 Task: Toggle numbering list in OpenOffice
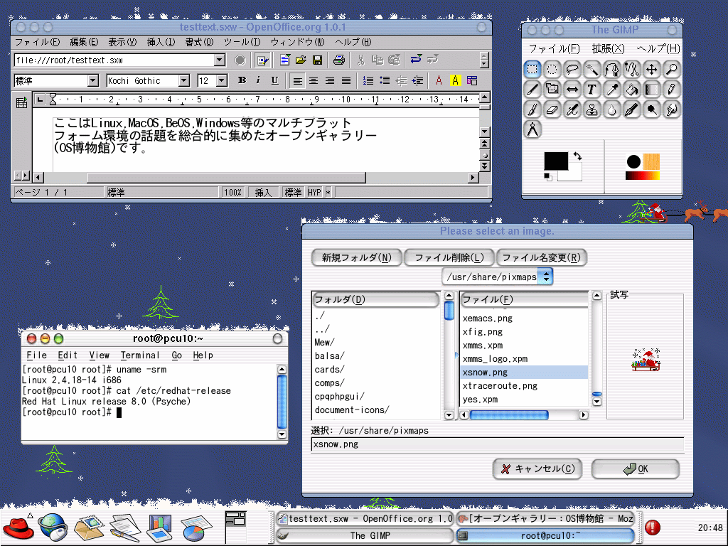pyautogui.click(x=368, y=81)
